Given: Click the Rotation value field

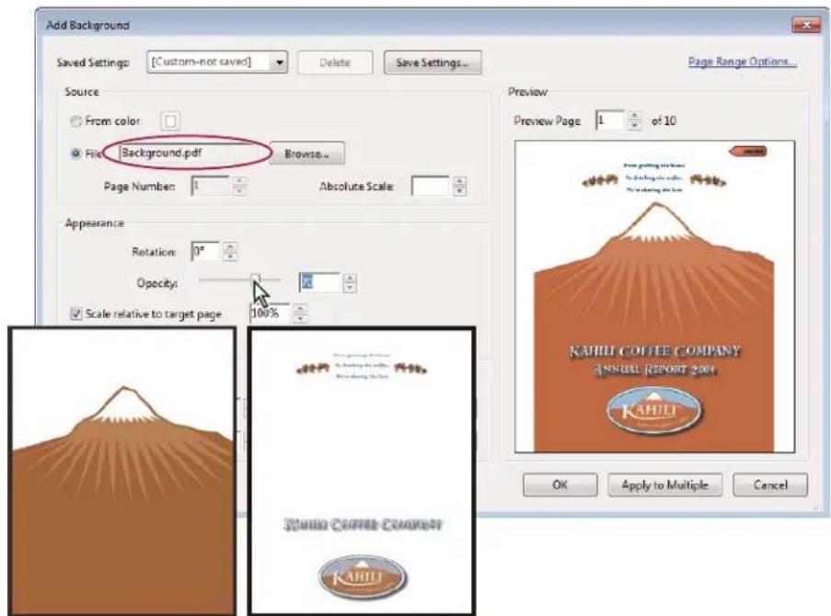Looking at the screenshot, I should [205, 251].
